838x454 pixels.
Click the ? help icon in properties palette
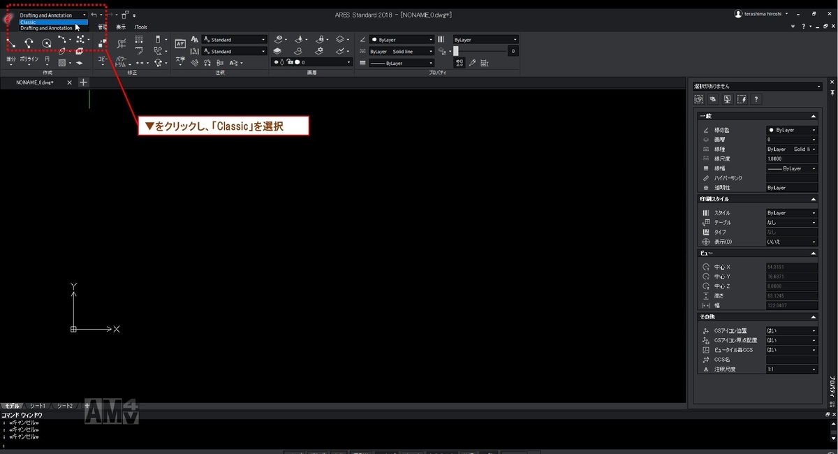click(756, 99)
